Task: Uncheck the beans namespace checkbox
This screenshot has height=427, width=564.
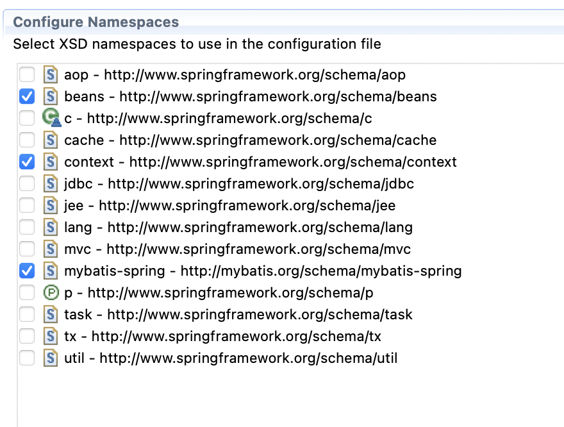Action: (27, 96)
